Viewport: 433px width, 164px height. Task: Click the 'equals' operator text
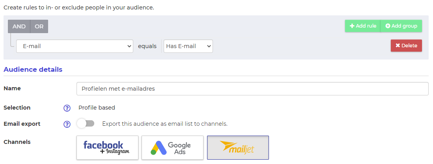coord(147,46)
